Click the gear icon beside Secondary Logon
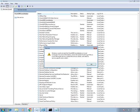This screenshot has width=140, height=112. pyautogui.click(x=38, y=87)
